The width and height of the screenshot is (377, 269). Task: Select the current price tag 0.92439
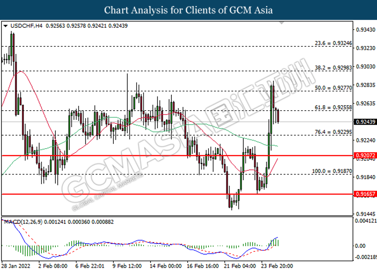[365, 122]
